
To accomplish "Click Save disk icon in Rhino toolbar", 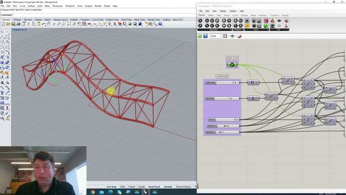I will (13, 24).
